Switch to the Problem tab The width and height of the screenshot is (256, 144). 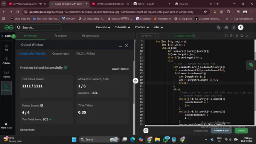(30, 36)
